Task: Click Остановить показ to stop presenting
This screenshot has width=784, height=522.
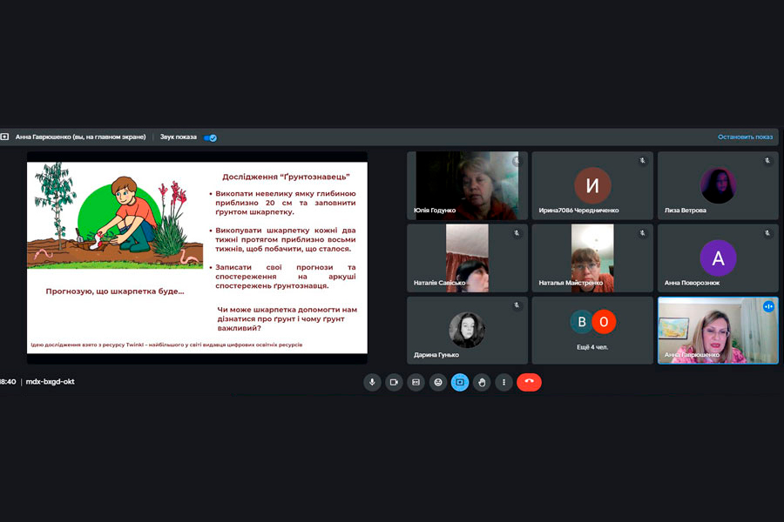Action: point(745,137)
